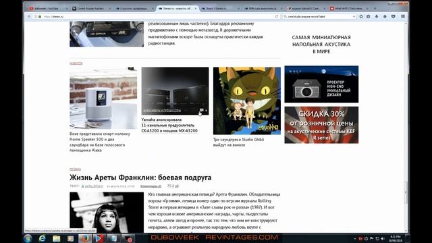Read Bose Home Speaker 500 headline
This screenshot has height=243, width=432.
point(100,142)
